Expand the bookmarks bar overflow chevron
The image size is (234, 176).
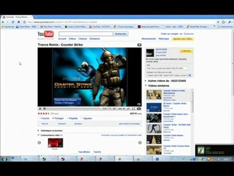(214, 26)
